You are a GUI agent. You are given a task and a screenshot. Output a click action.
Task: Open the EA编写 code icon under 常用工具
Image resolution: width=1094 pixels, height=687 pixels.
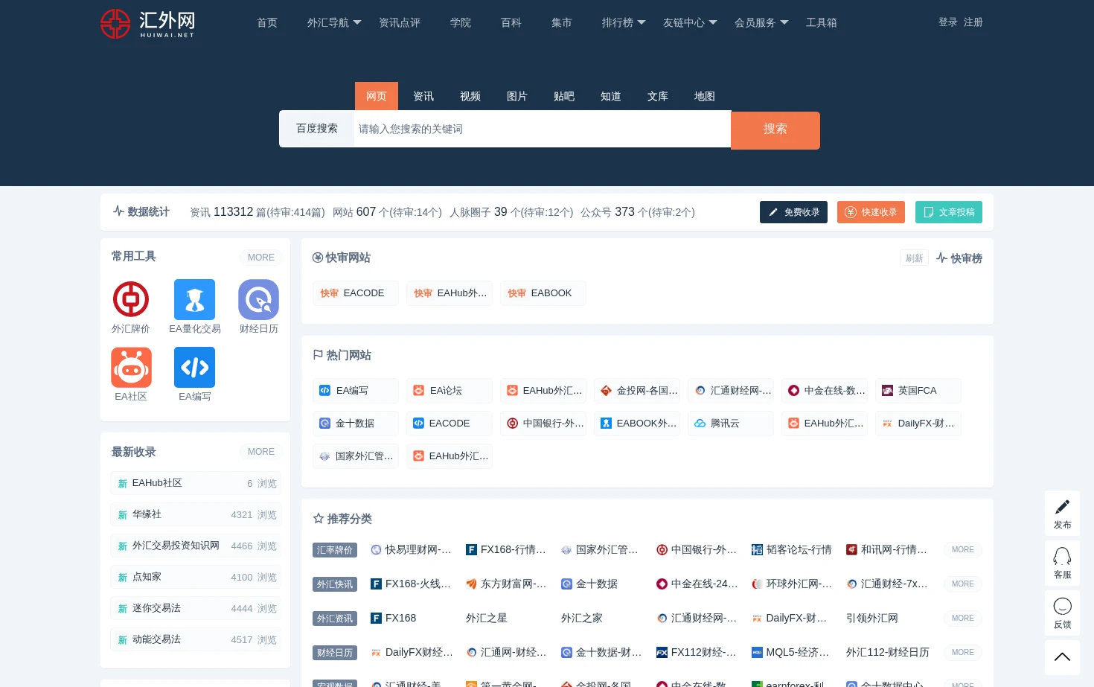point(195,367)
